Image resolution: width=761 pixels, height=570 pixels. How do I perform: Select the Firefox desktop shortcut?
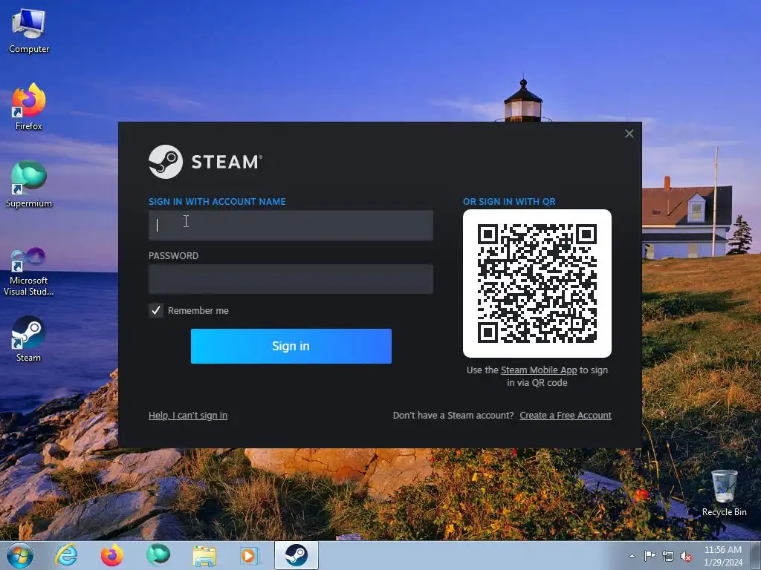pos(29,107)
